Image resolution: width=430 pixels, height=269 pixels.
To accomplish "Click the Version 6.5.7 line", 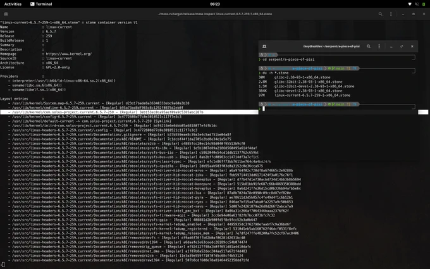I will point(28,32).
